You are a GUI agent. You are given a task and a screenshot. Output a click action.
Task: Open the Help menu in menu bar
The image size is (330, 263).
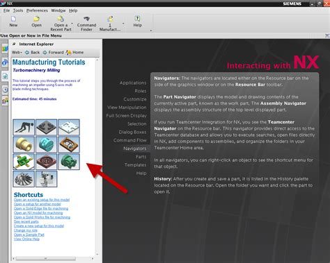(73, 10)
